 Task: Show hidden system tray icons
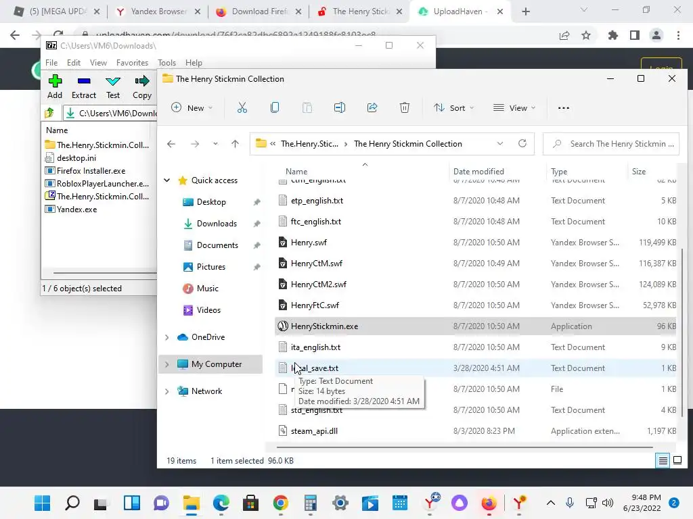[551, 503]
